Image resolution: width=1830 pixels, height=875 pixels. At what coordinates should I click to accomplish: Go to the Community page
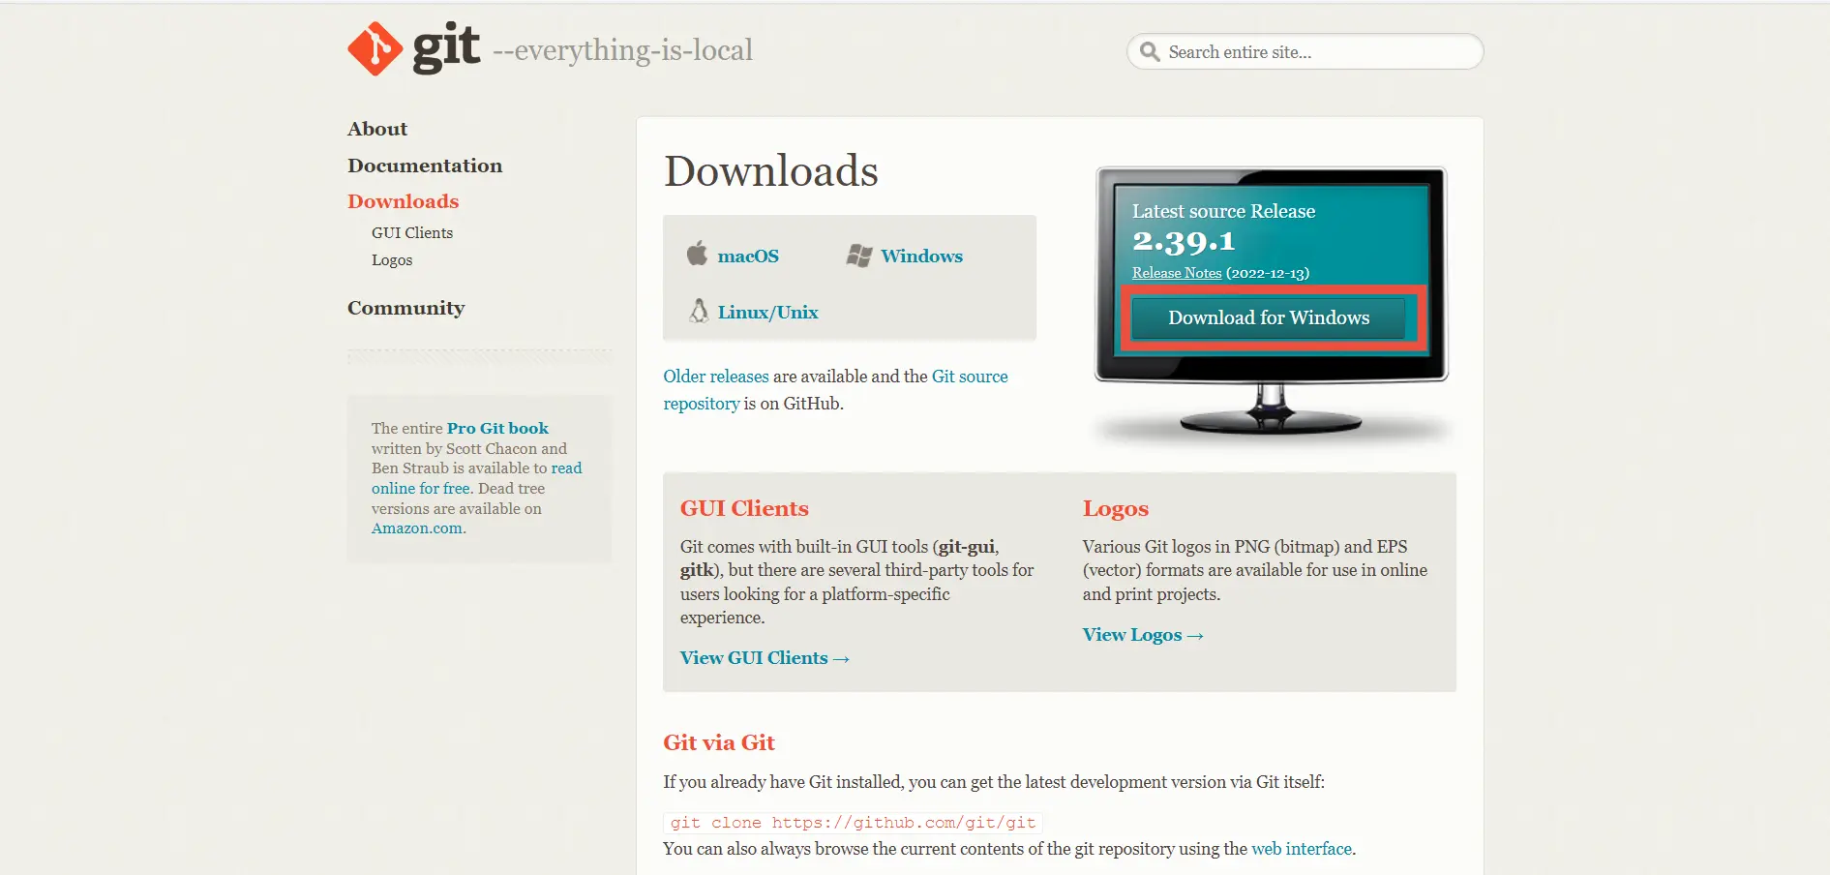pyautogui.click(x=406, y=308)
